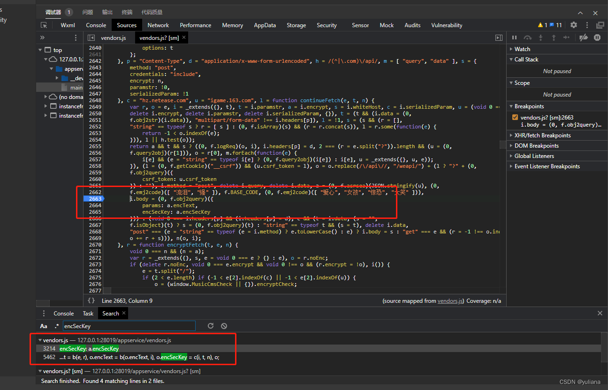Viewport: 608px width, 390px height.
Task: Collapse the top frame tree node
Action: pos(41,50)
